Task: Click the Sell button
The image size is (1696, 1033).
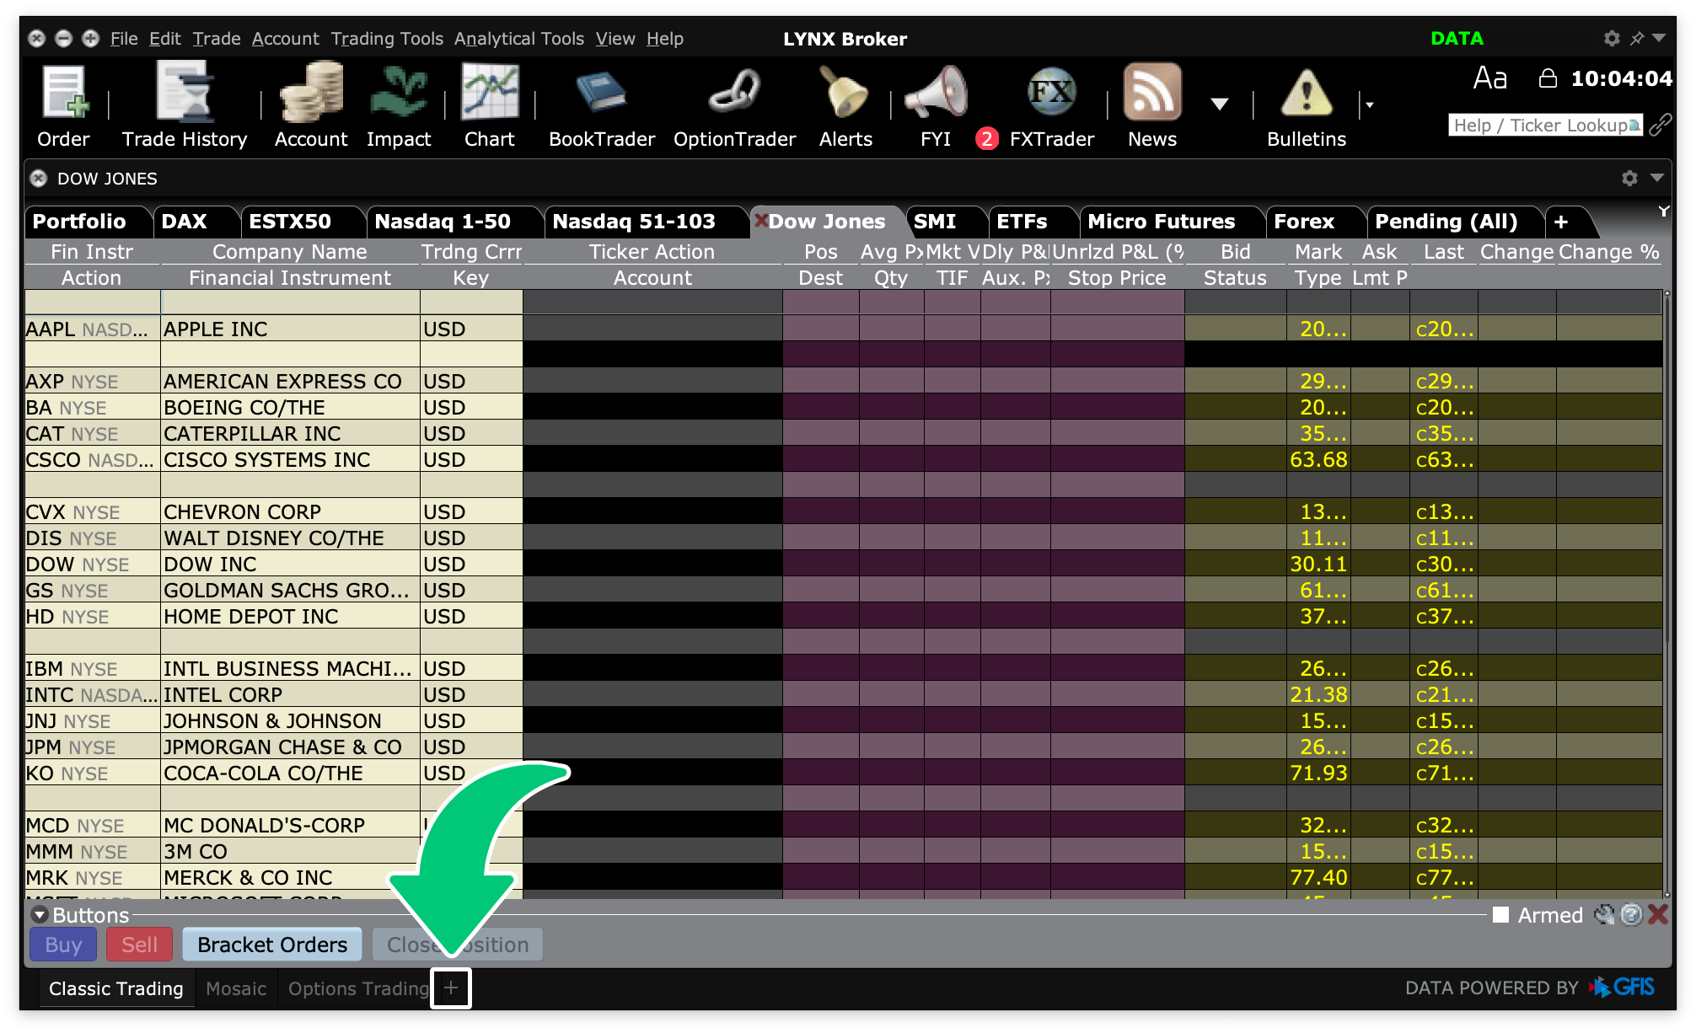Action: pyautogui.click(x=139, y=945)
